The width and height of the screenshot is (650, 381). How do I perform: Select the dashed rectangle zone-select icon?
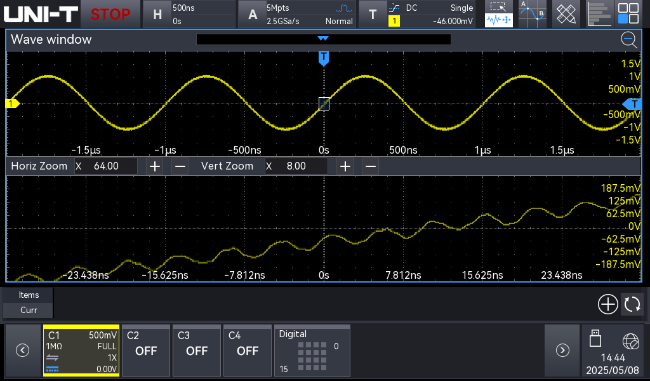point(499,7)
